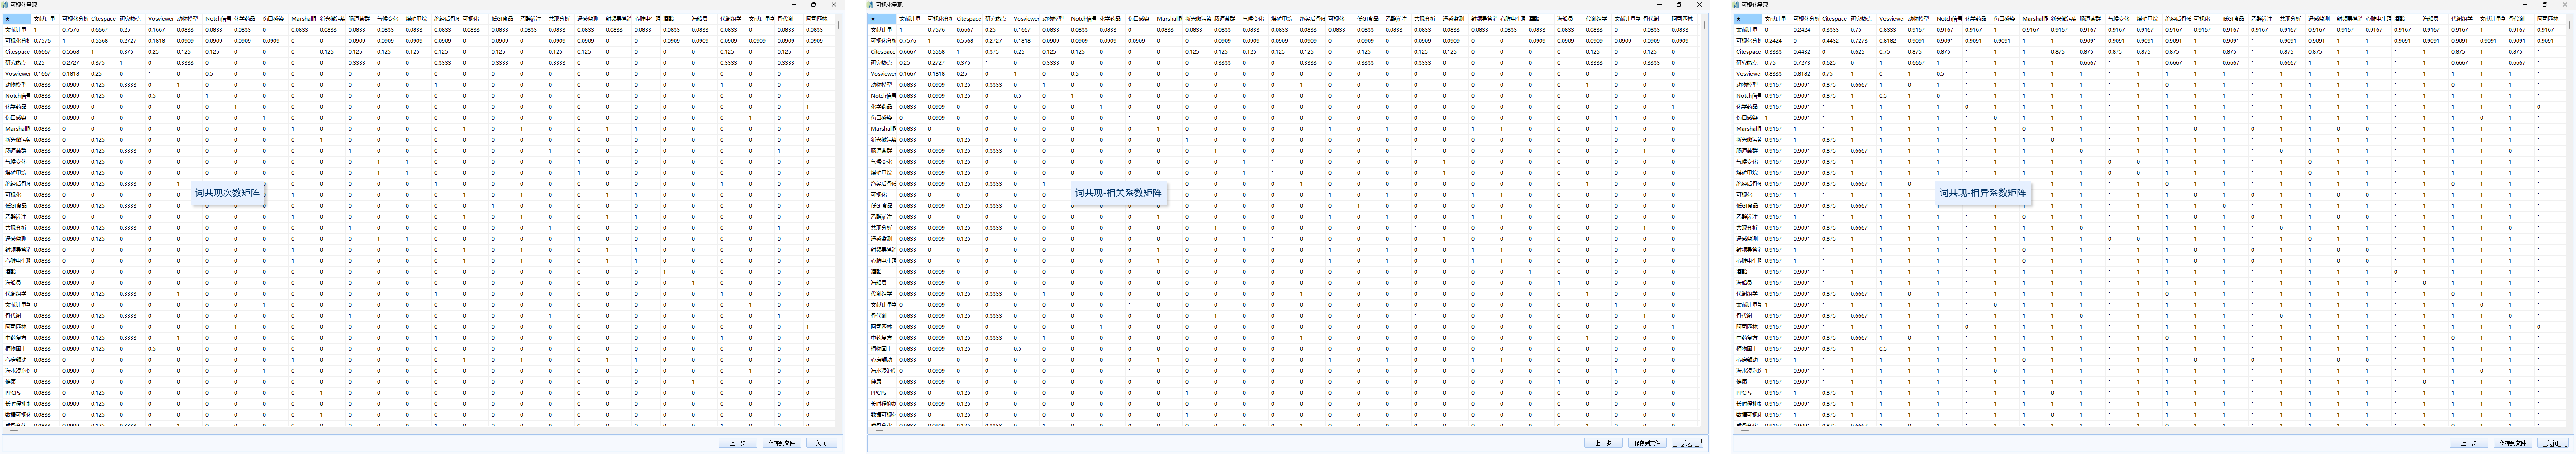Click 关闭 button in the left window

(821, 443)
